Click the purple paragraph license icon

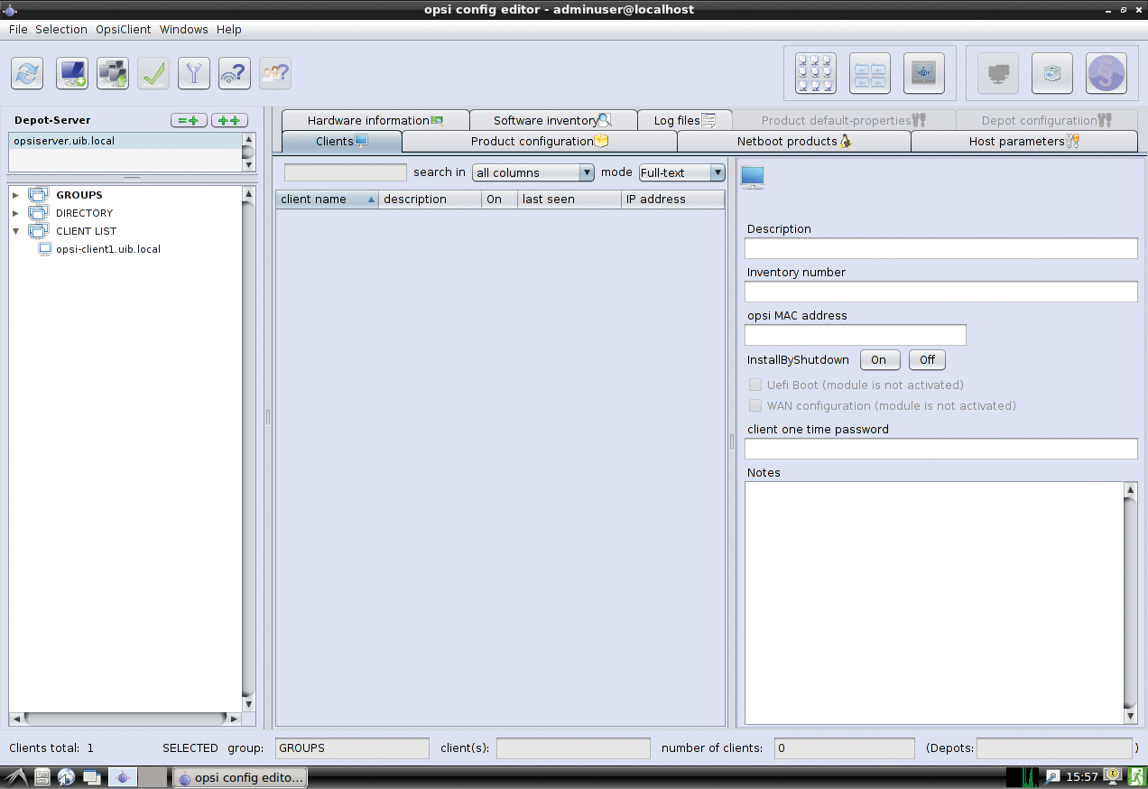point(1106,73)
